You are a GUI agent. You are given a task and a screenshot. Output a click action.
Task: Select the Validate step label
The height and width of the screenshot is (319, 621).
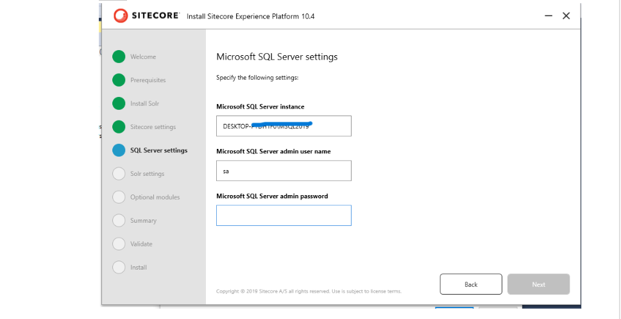(141, 244)
